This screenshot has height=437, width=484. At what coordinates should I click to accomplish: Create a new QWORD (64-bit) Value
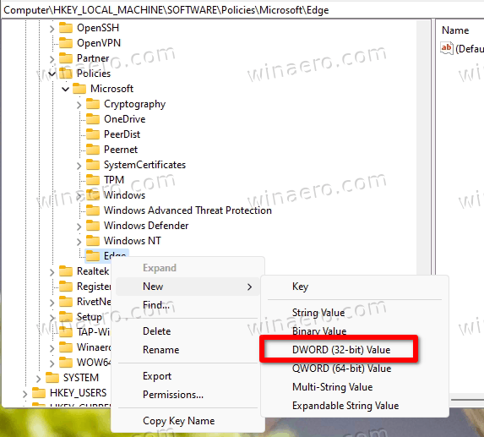pos(355,369)
